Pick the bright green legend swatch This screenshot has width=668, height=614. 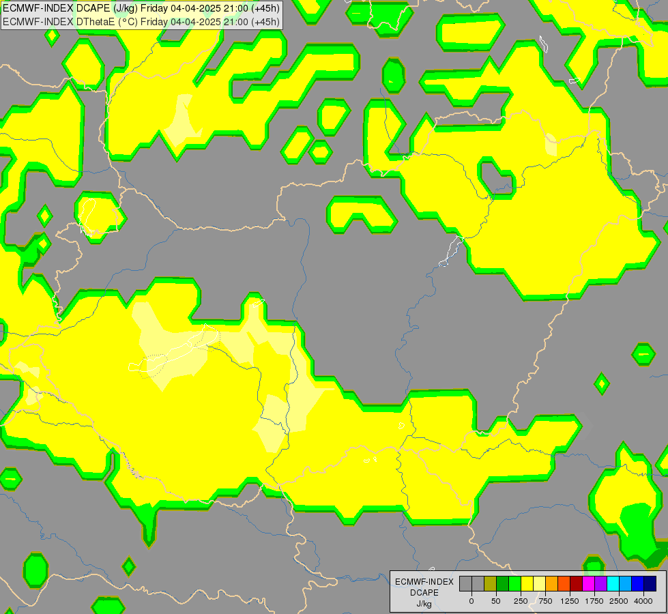tap(514, 583)
